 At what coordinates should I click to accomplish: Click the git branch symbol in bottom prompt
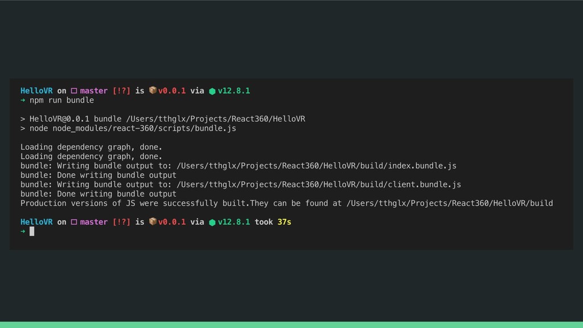[x=74, y=222]
